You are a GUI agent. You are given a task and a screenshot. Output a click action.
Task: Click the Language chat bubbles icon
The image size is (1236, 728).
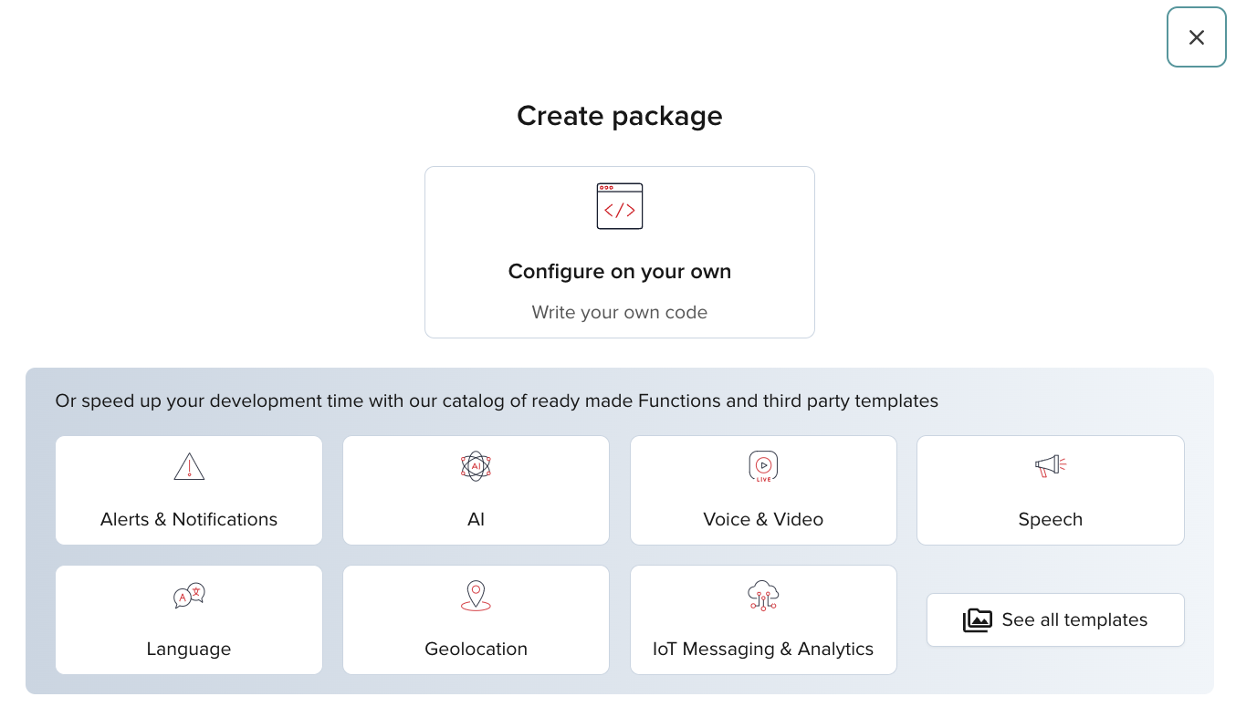[189, 595]
